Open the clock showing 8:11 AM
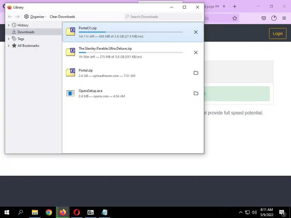Image resolution: width=291 pixels, height=218 pixels. coord(267,212)
